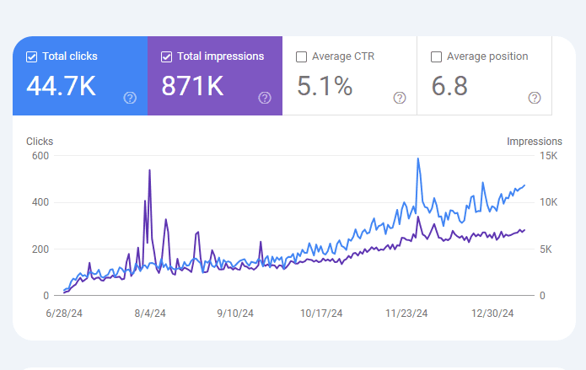The height and width of the screenshot is (370, 586).
Task: Click help icon in Average CTR card
Action: [400, 98]
